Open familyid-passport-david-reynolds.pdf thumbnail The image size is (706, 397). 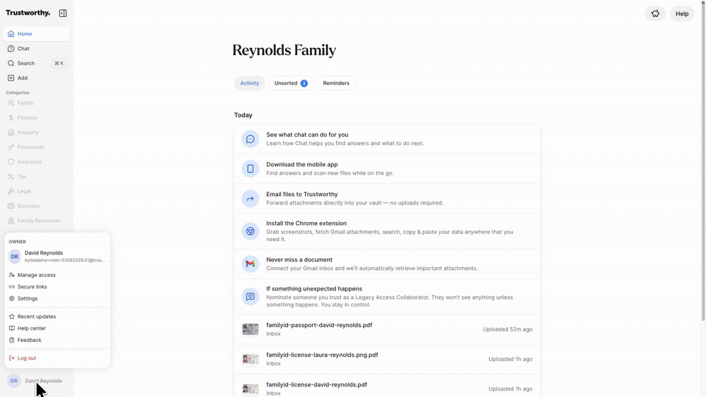pyautogui.click(x=250, y=329)
